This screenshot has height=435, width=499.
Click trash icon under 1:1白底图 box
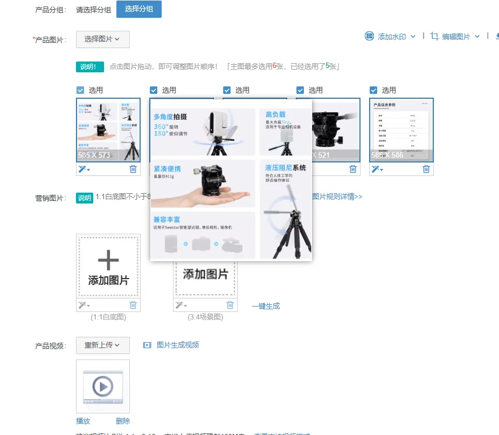133,305
